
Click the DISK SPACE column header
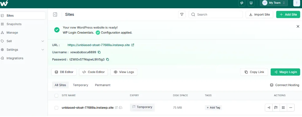pos(181,95)
